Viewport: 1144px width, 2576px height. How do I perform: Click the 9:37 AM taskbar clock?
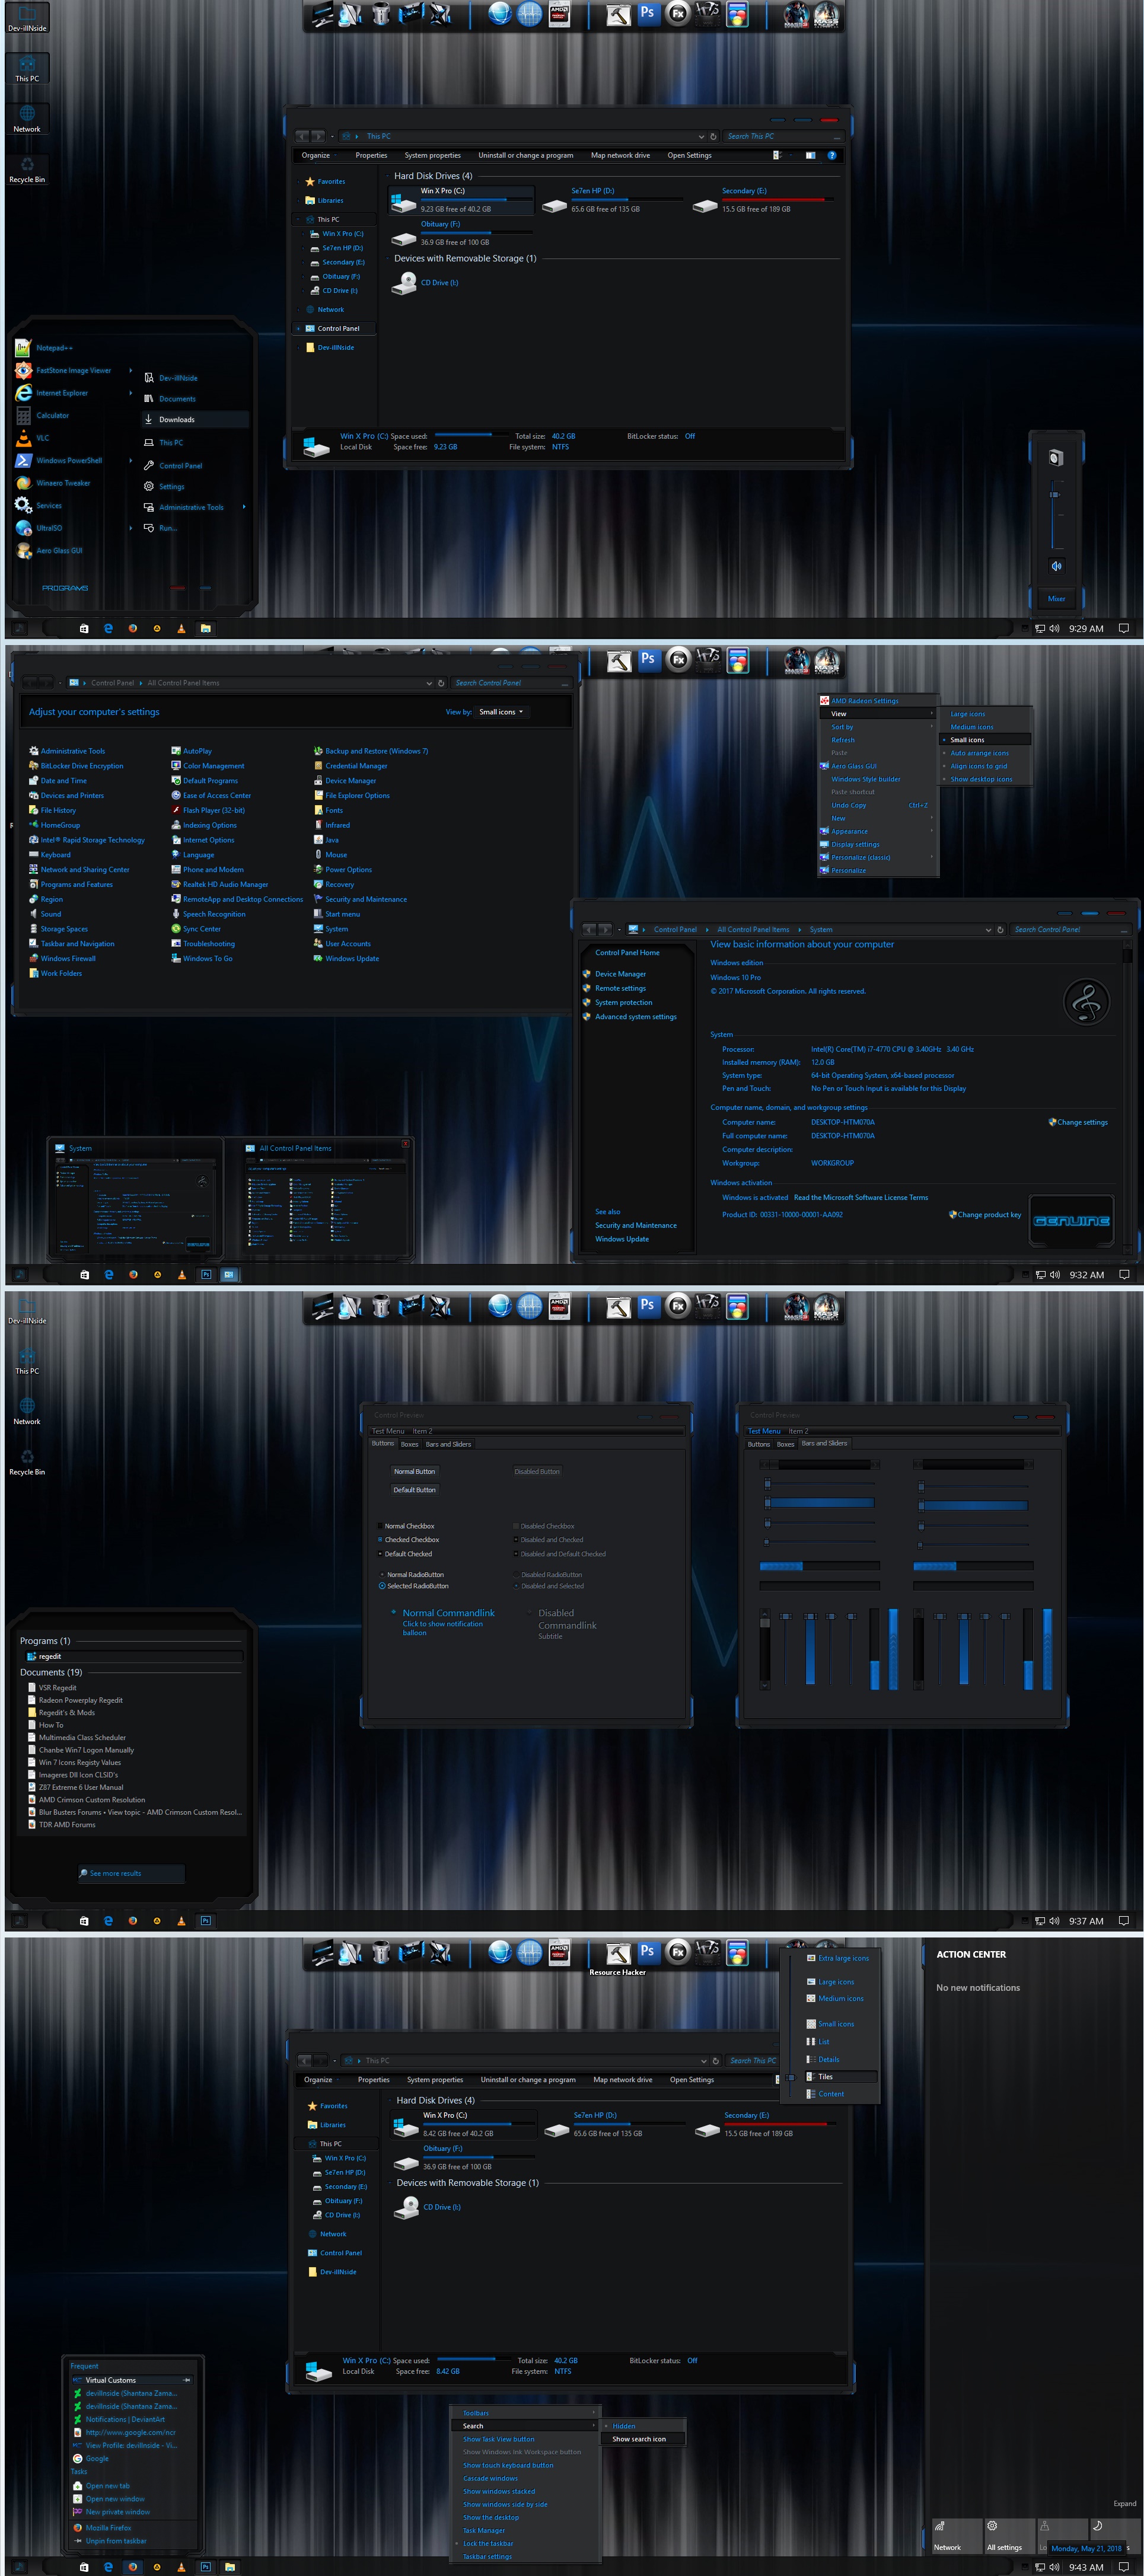(1086, 1920)
